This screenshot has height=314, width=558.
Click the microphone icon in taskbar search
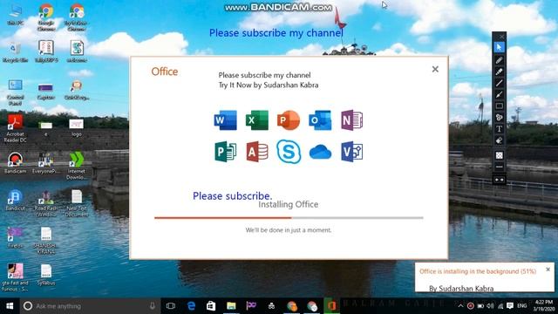coord(153,306)
